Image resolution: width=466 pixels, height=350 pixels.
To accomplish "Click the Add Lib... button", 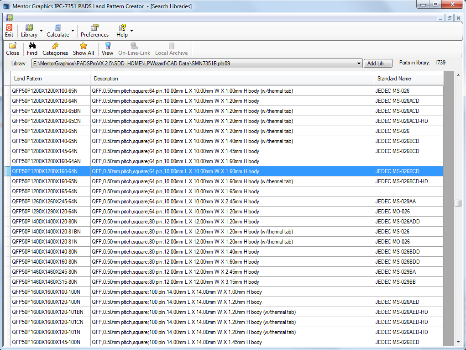I will tap(378, 64).
